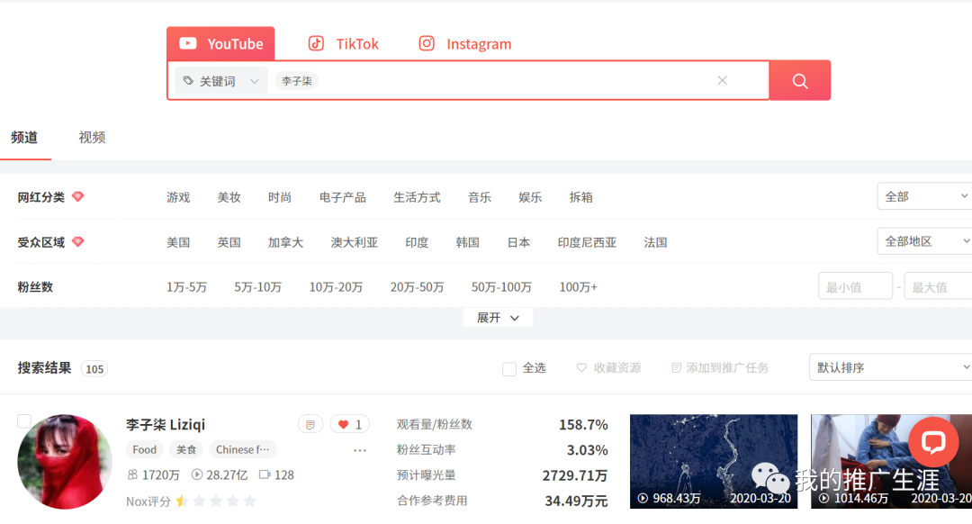The image size is (972, 524).
Task: Filter audience region by 印度尼西亚
Action: click(x=587, y=242)
